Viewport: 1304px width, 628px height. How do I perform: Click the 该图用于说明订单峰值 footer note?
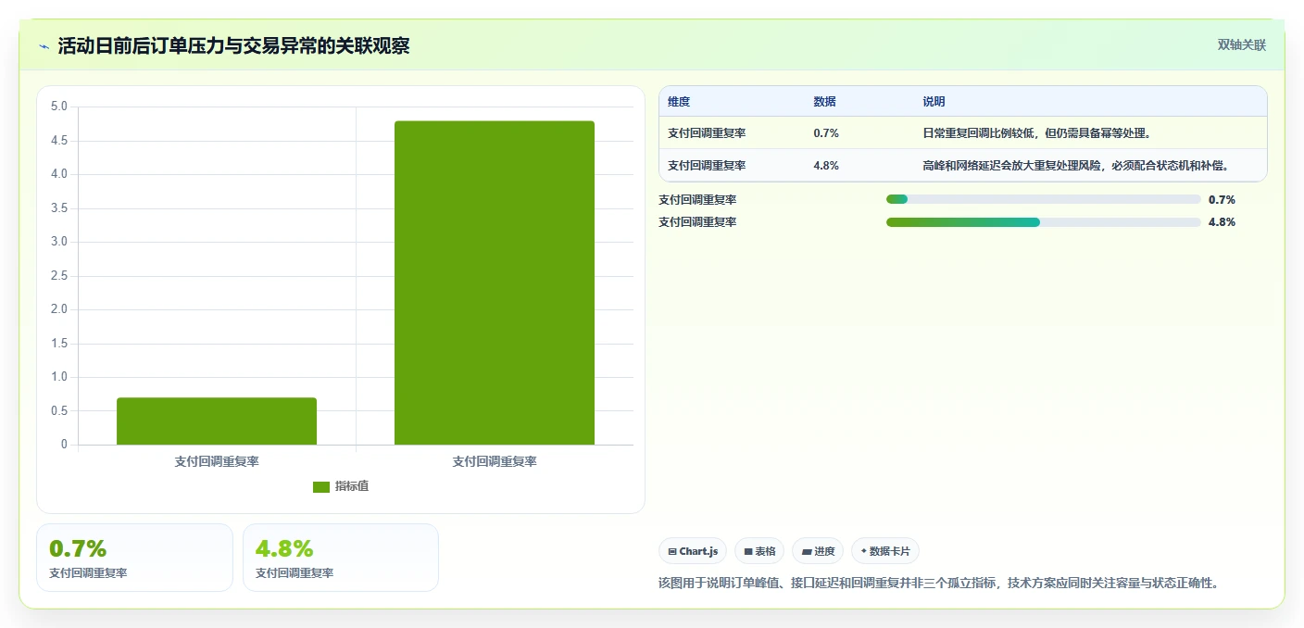938,583
